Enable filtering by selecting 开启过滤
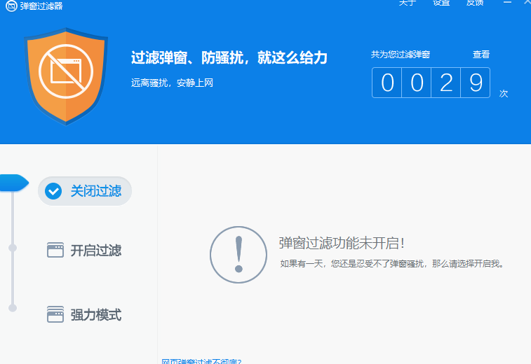This screenshot has width=531, height=364. (95, 251)
